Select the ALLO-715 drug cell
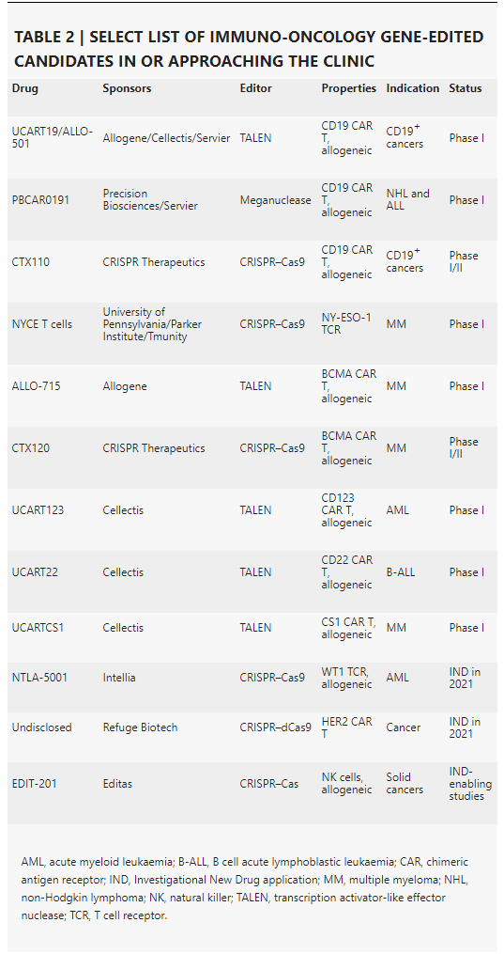This screenshot has height=954, width=504. (36, 386)
